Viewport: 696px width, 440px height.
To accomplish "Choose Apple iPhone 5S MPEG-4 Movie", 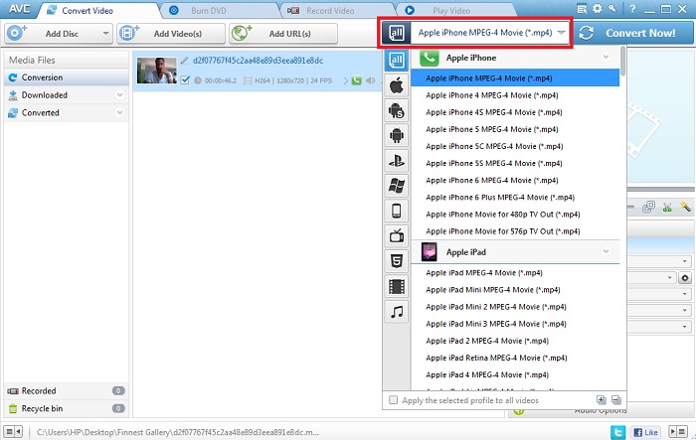I will coord(515,163).
